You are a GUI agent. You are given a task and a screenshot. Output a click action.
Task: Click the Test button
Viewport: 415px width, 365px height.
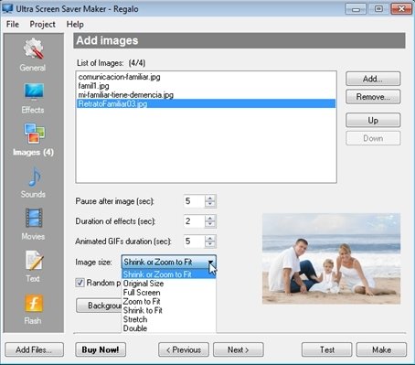coord(327,349)
